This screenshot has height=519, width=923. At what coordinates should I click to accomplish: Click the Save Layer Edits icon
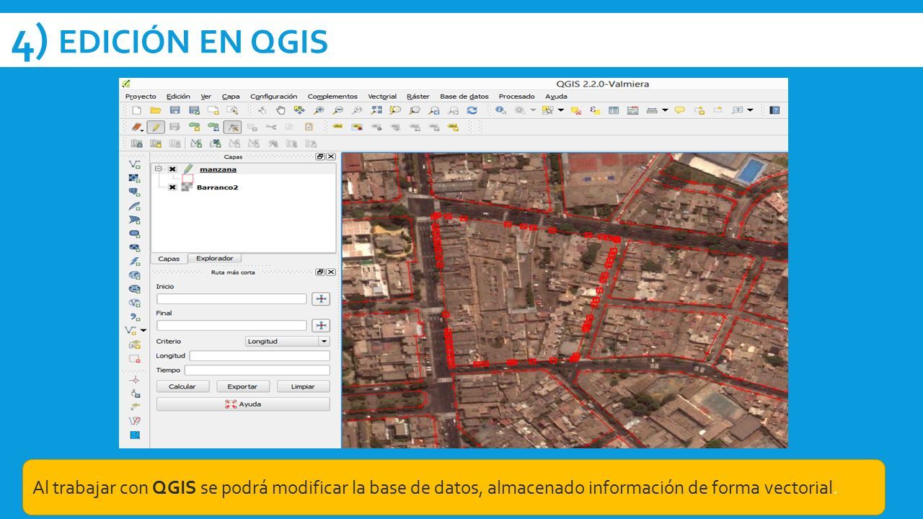(175, 127)
